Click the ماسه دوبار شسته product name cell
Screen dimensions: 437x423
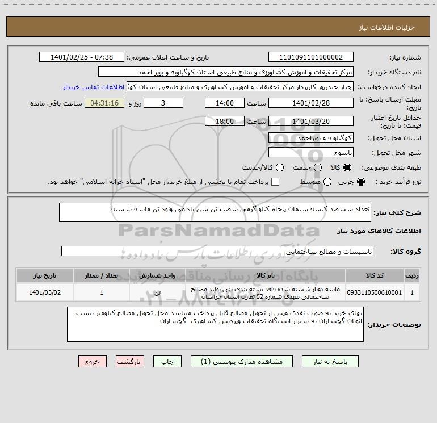pyautogui.click(x=266, y=292)
